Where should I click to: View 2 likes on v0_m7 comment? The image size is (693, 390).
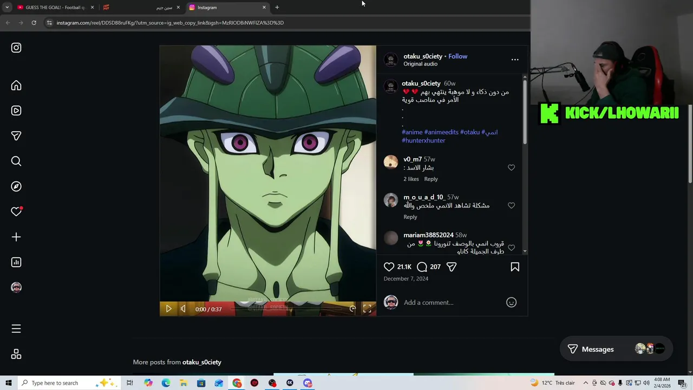click(411, 179)
